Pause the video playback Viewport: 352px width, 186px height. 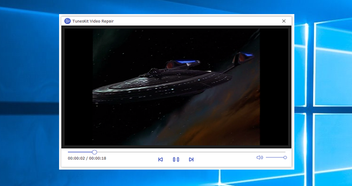[x=176, y=159]
